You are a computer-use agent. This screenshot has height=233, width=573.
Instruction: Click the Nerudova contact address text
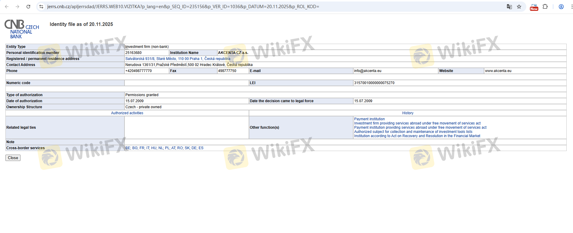(x=189, y=65)
